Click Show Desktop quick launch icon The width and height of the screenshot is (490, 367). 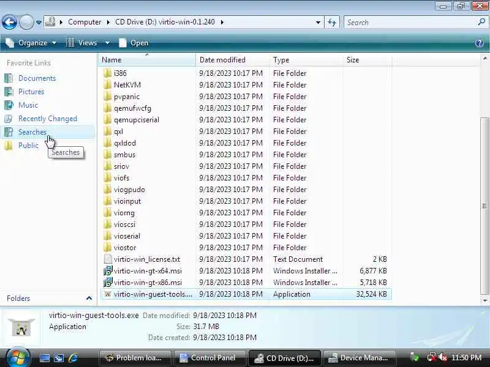44,358
